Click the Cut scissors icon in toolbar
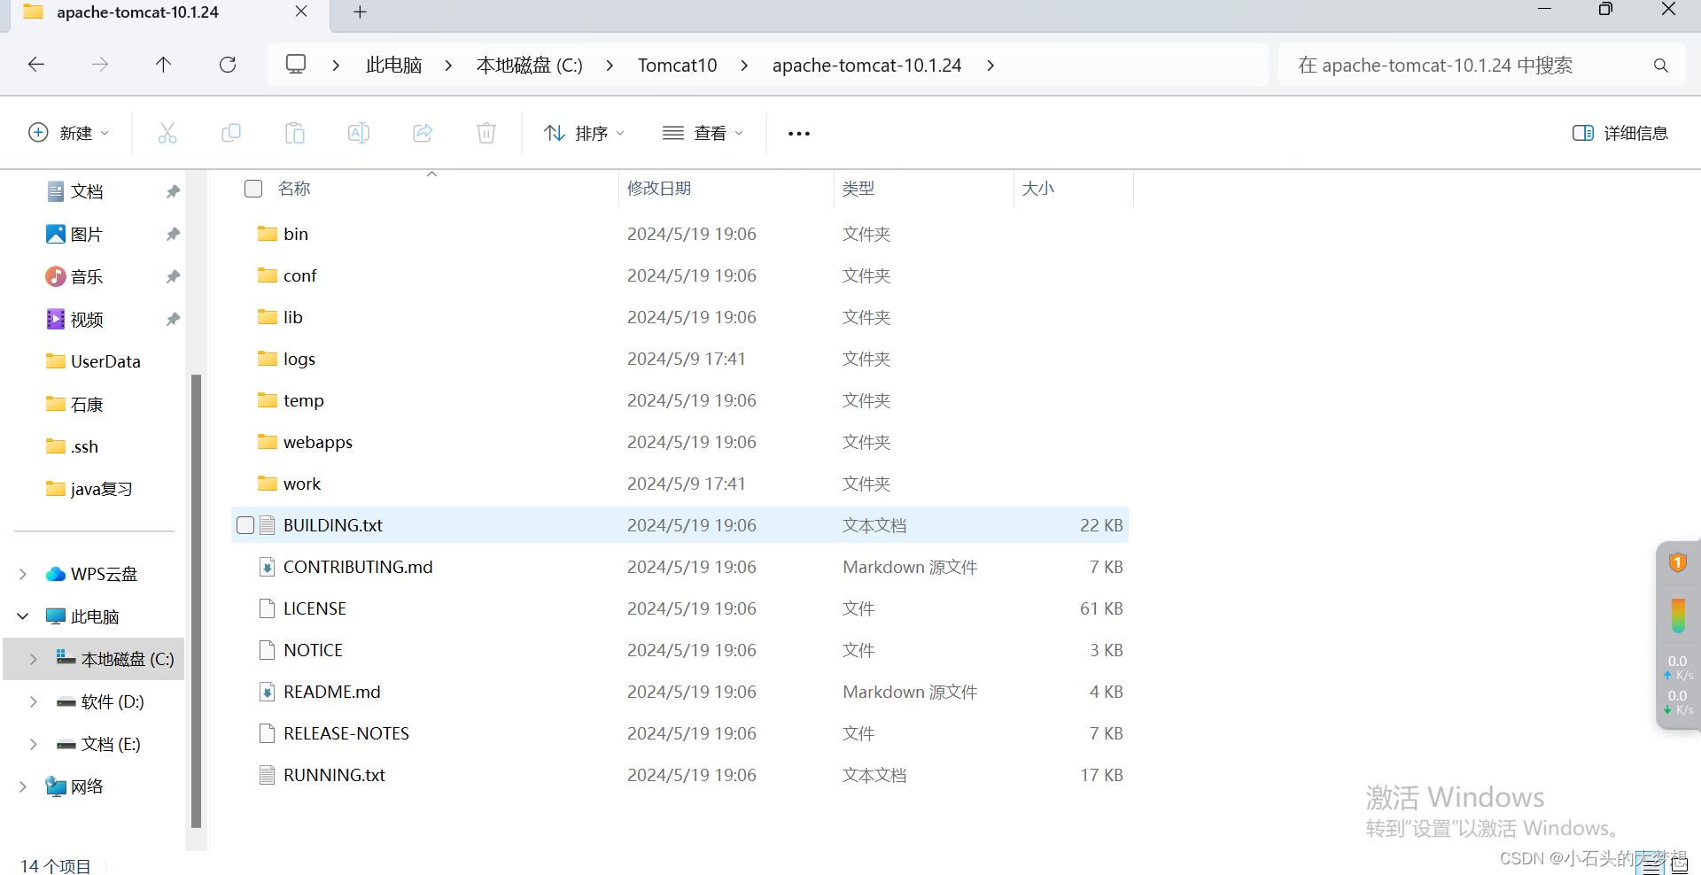1701x875 pixels. click(167, 133)
